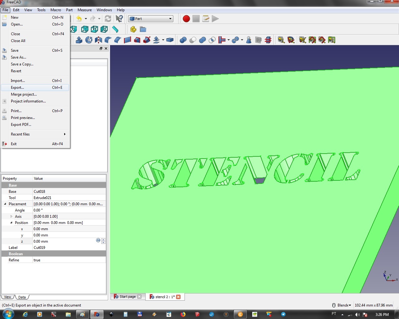This screenshot has height=319, width=399.
Task: Select the Revolve tool icon
Action: click(x=89, y=40)
